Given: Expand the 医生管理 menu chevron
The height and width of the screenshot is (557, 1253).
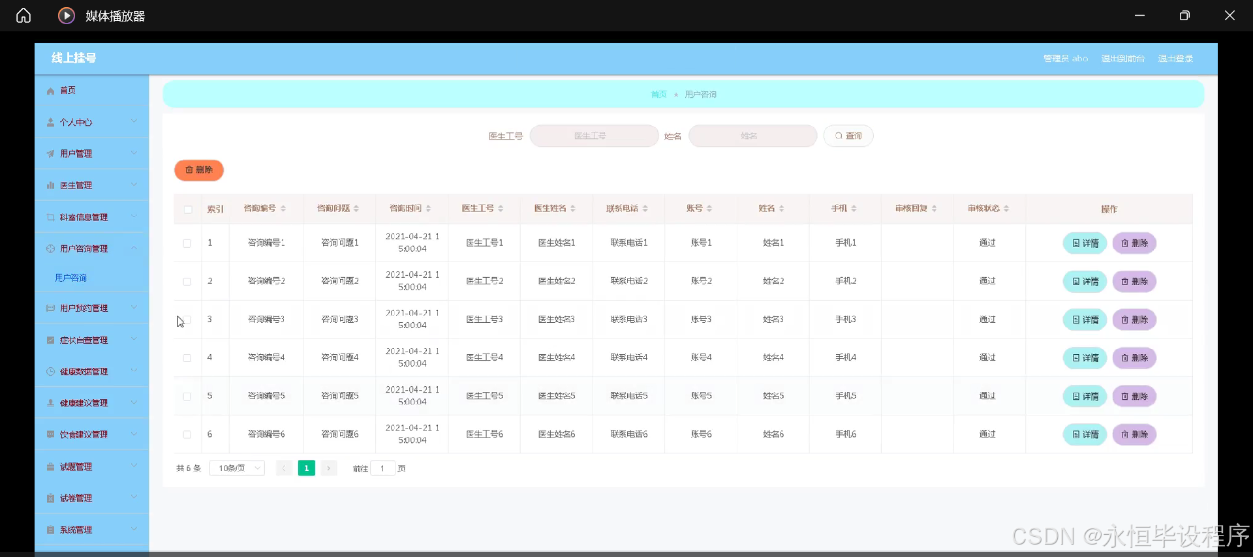Looking at the screenshot, I should [134, 185].
